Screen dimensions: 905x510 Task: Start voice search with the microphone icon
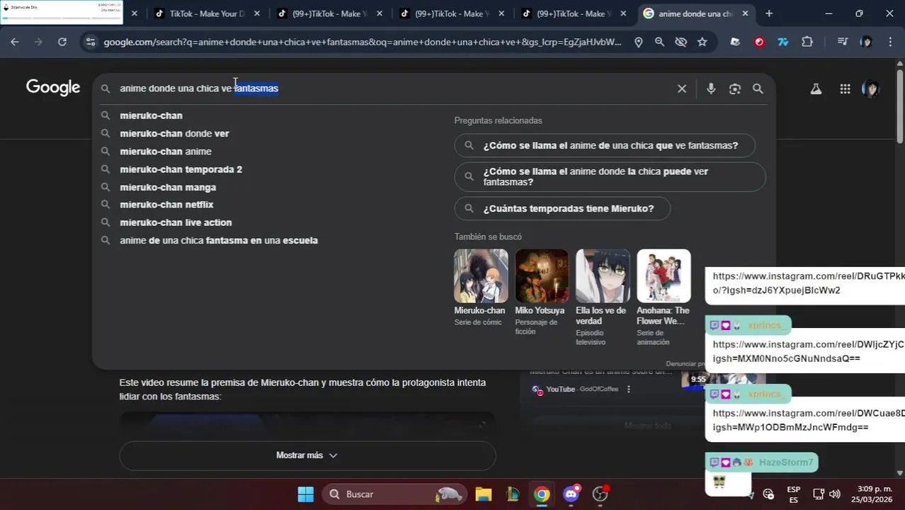click(x=711, y=89)
